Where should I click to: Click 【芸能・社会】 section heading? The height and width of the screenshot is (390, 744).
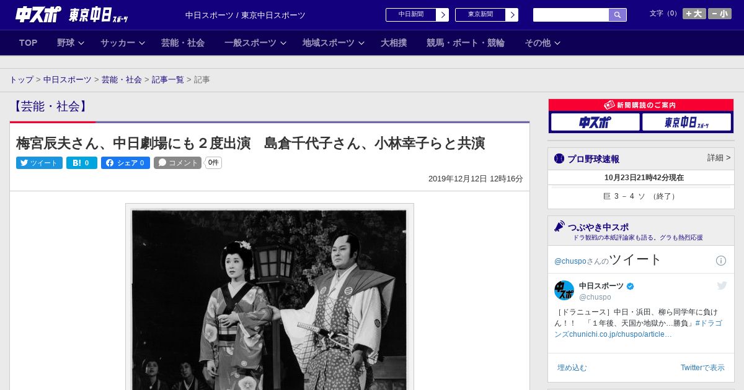click(x=51, y=106)
